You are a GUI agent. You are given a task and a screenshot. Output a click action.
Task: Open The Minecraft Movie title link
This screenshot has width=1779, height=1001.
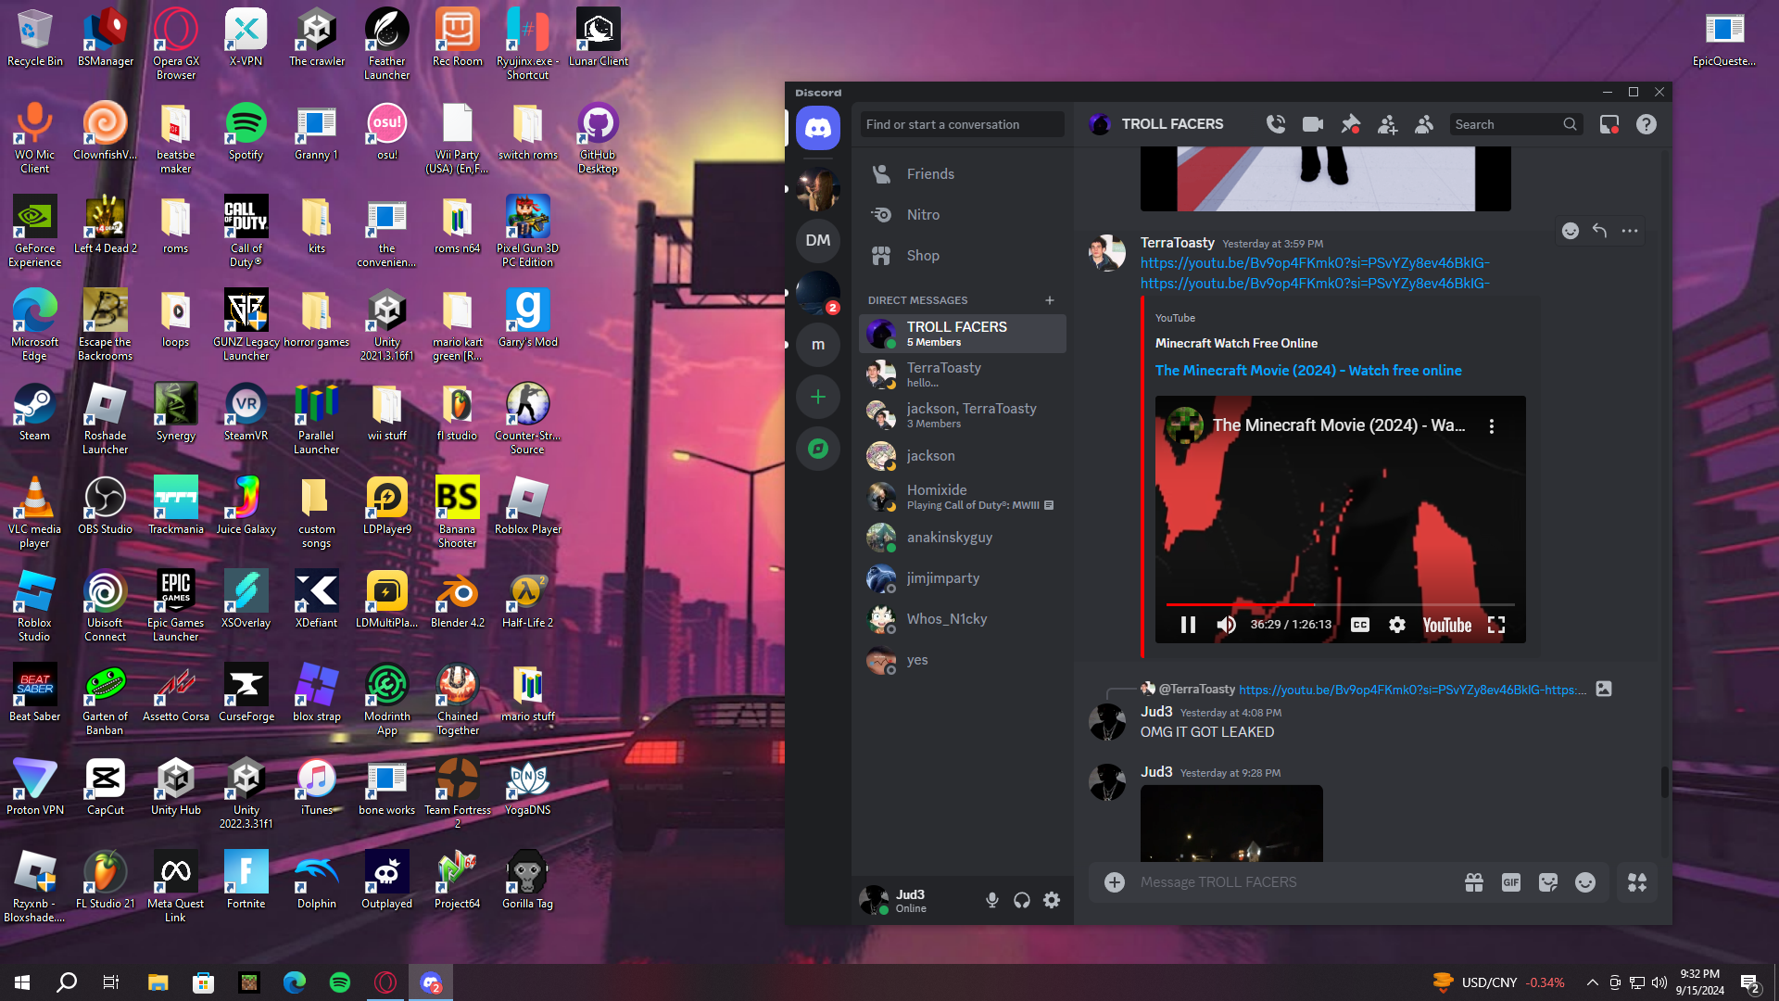click(1308, 371)
